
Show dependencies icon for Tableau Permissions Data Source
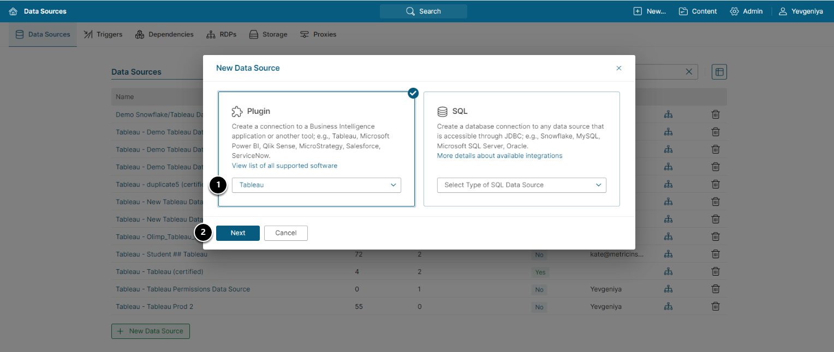pyautogui.click(x=668, y=289)
